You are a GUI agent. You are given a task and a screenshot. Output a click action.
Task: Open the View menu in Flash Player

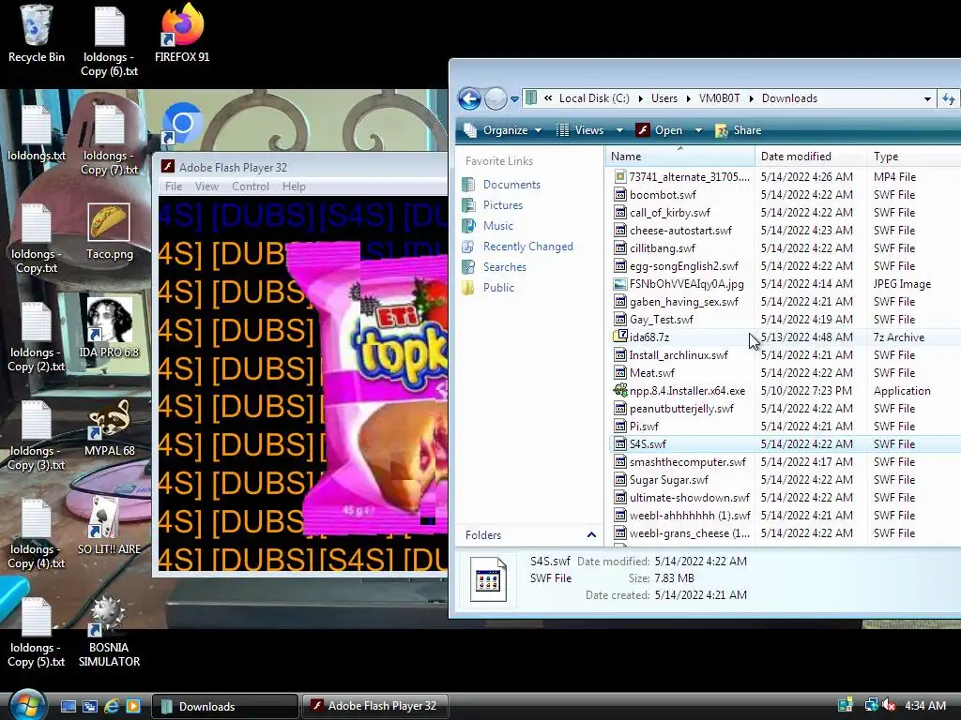click(x=206, y=187)
